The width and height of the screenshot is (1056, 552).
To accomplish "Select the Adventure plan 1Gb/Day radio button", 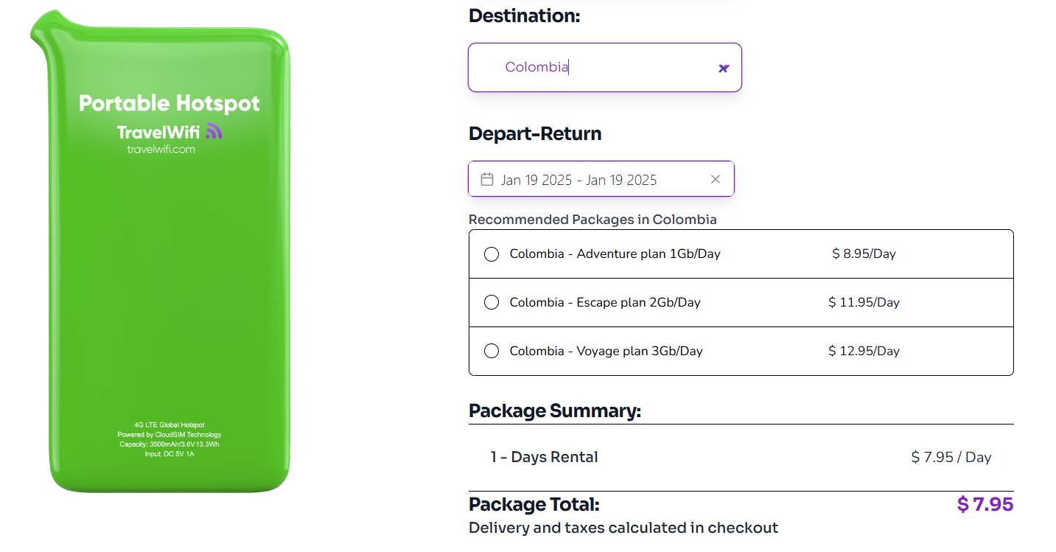I will (492, 254).
